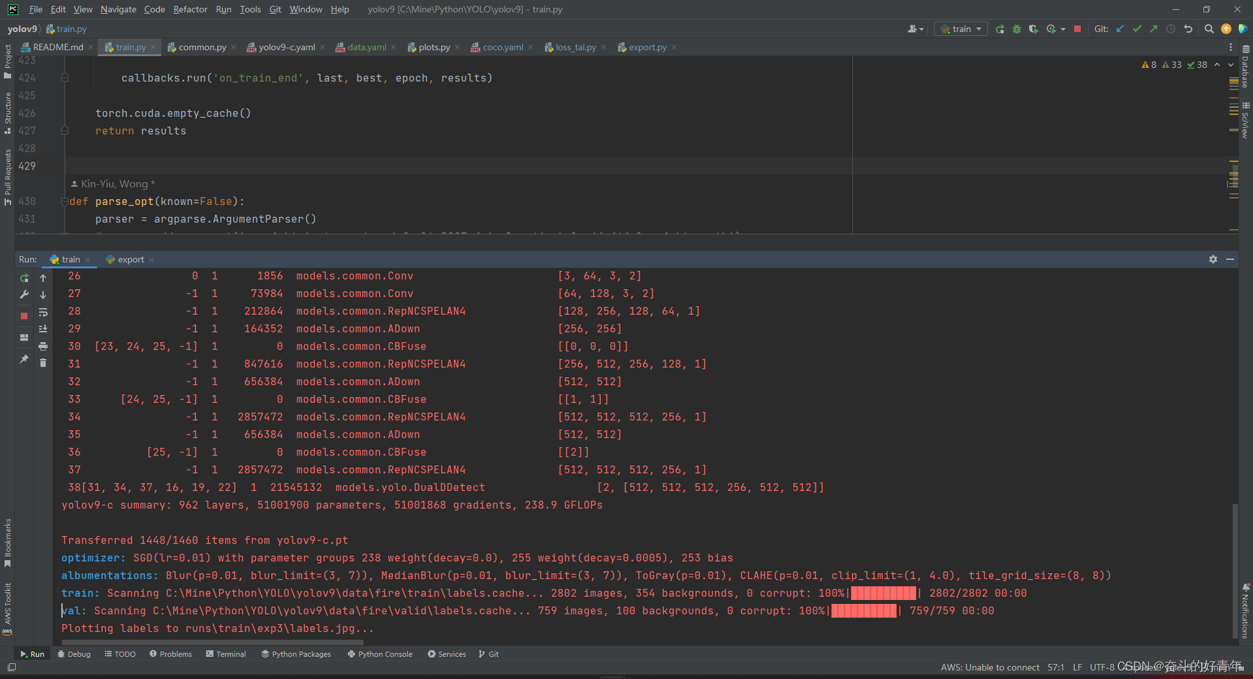Go to previous highlighted error arrow

[x=1217, y=65]
